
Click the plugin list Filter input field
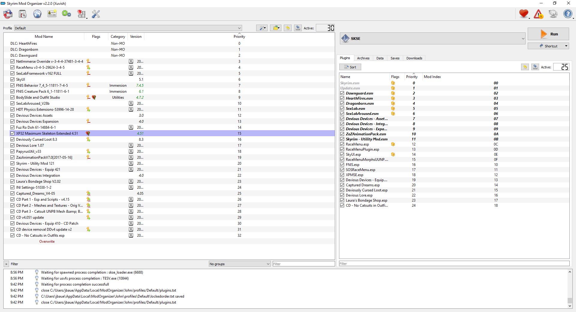[x=454, y=264]
